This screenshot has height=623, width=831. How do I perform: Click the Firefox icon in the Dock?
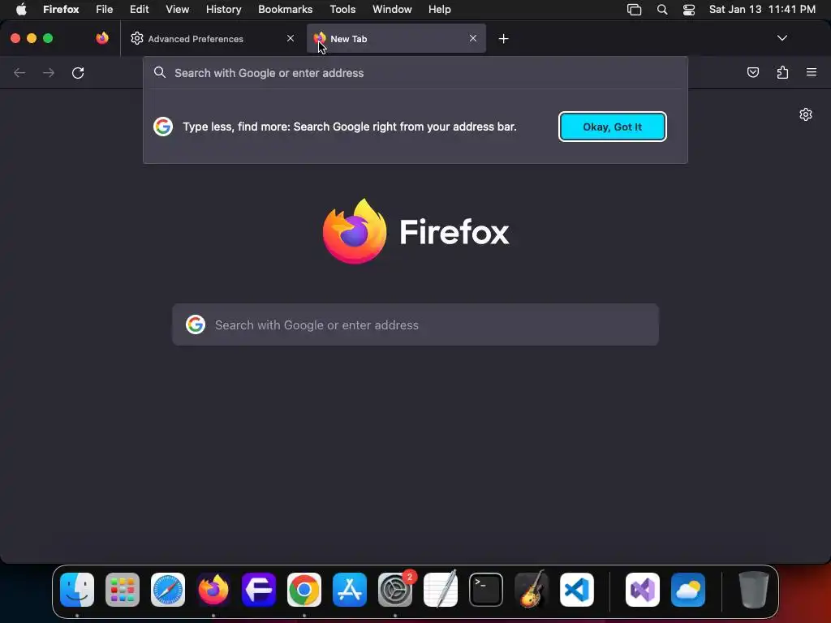pyautogui.click(x=213, y=590)
